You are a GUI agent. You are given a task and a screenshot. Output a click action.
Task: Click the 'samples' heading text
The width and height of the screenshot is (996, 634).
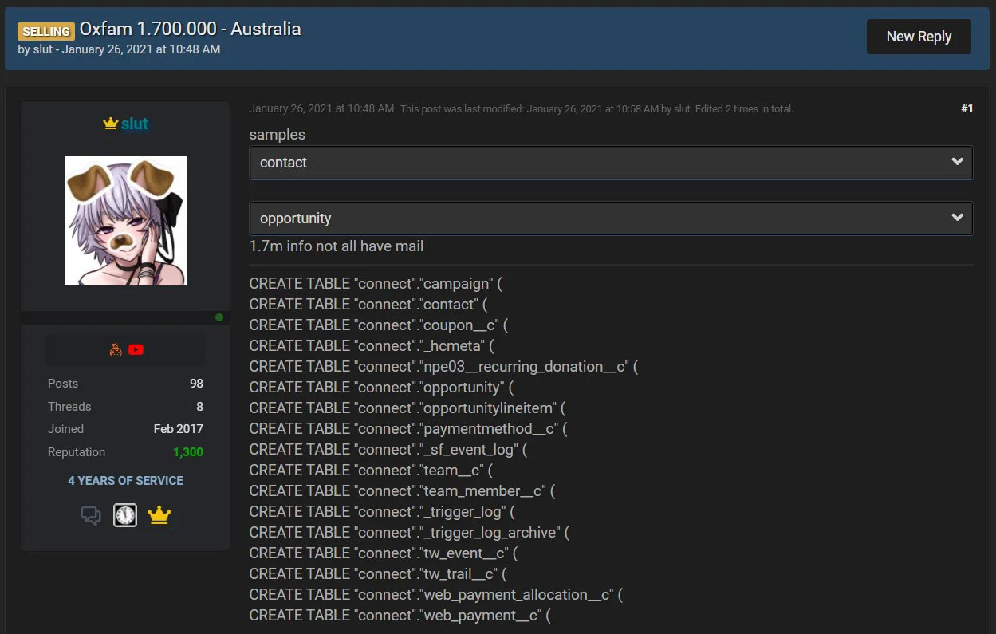(278, 135)
